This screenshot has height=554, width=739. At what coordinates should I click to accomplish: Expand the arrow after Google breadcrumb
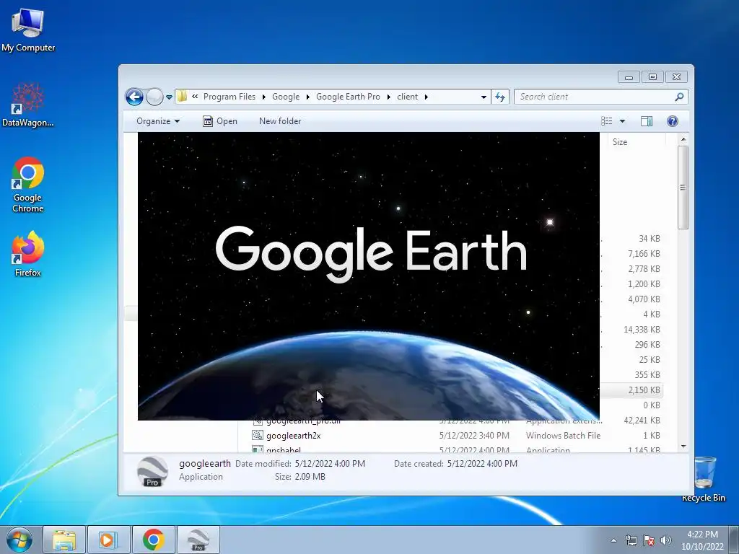(x=307, y=97)
